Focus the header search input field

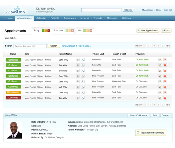(x=101, y=10)
